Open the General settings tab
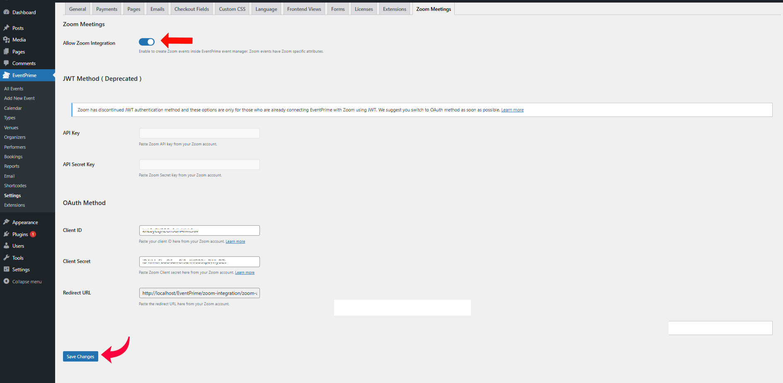Viewport: 783px width, 383px height. point(78,9)
